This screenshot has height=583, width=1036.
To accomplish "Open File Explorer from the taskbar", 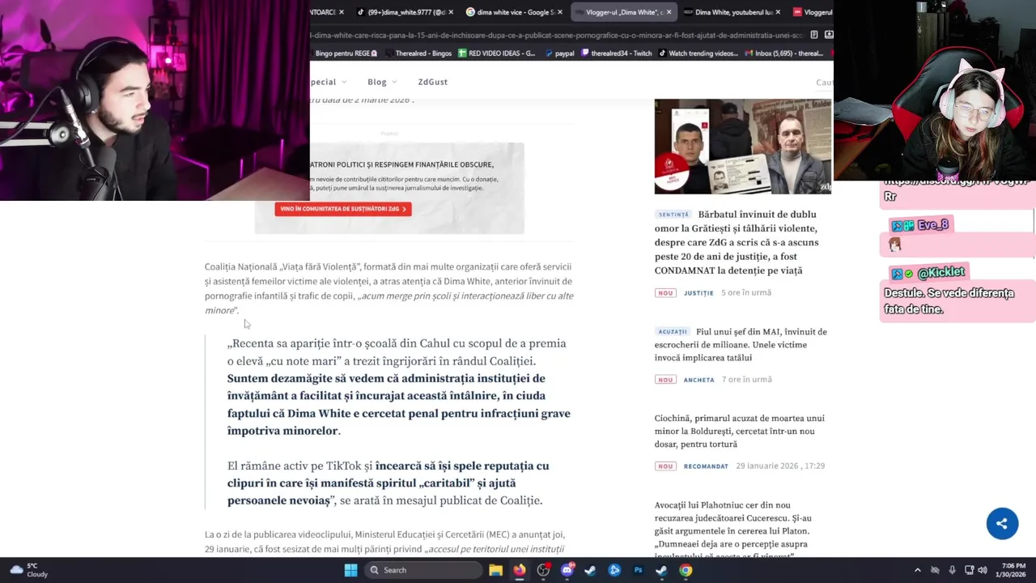I will click(x=496, y=570).
